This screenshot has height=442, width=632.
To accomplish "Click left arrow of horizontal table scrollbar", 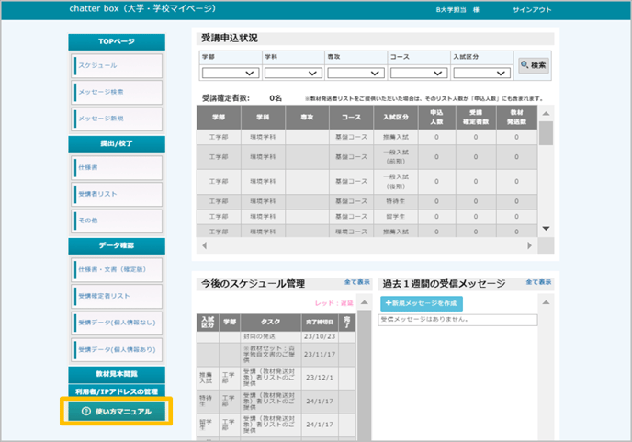I will click(x=204, y=246).
